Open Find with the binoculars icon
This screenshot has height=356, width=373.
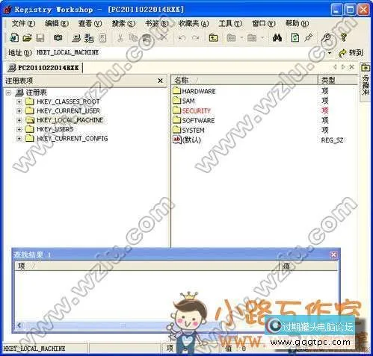point(277,38)
